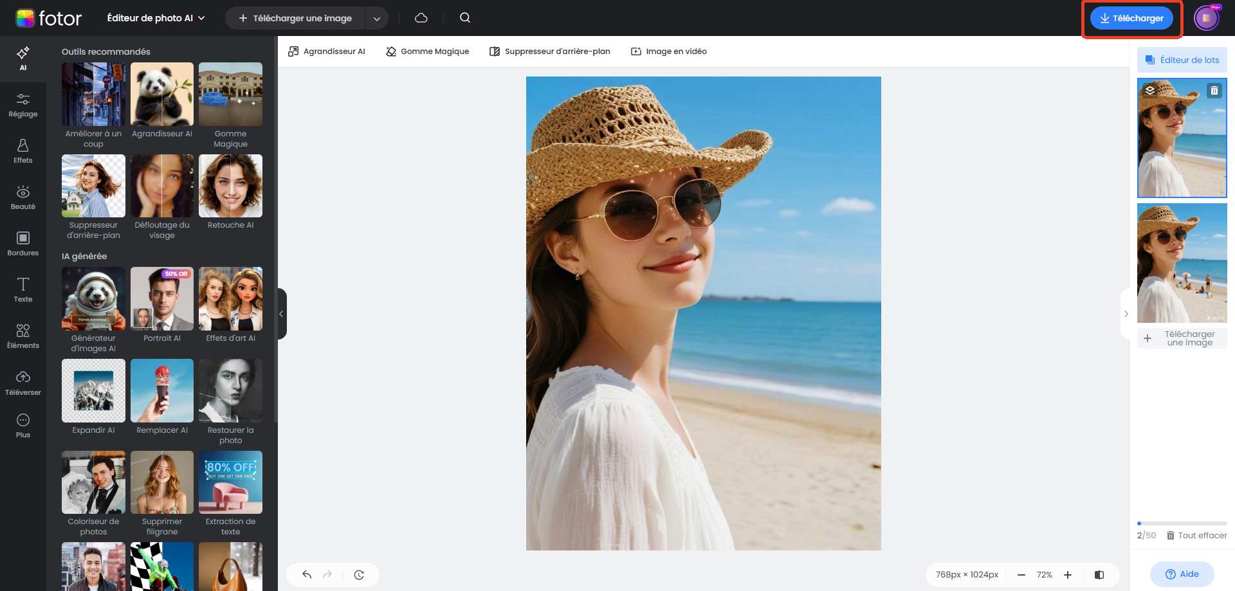Select the second beach photo thumbnail
The width and height of the screenshot is (1235, 591).
click(x=1182, y=262)
